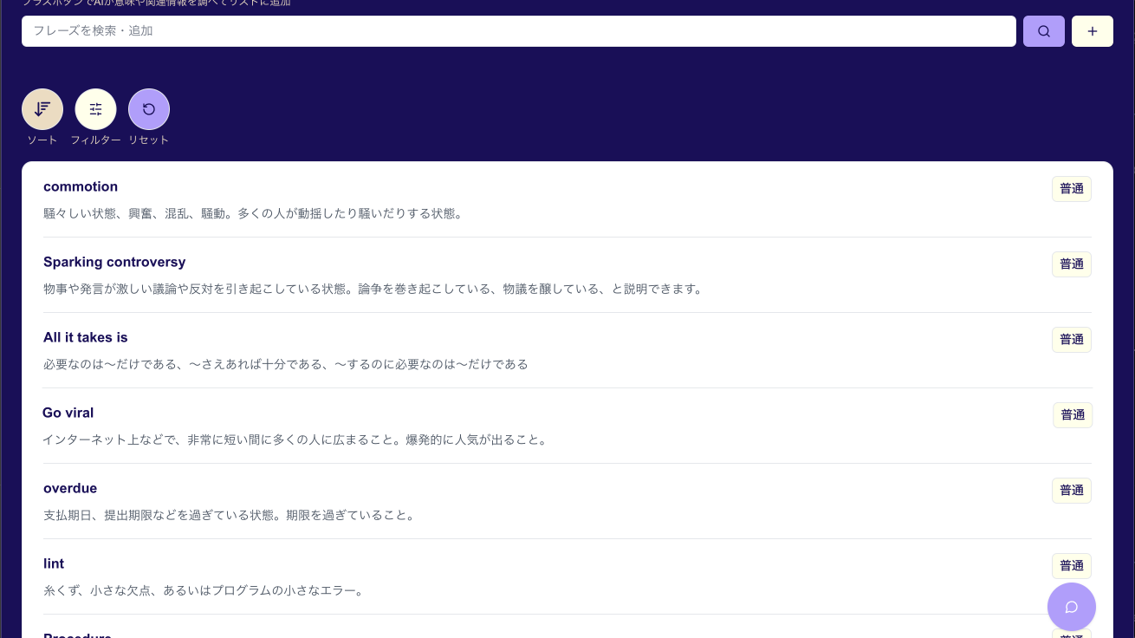Select the phrase title lint

tap(54, 563)
